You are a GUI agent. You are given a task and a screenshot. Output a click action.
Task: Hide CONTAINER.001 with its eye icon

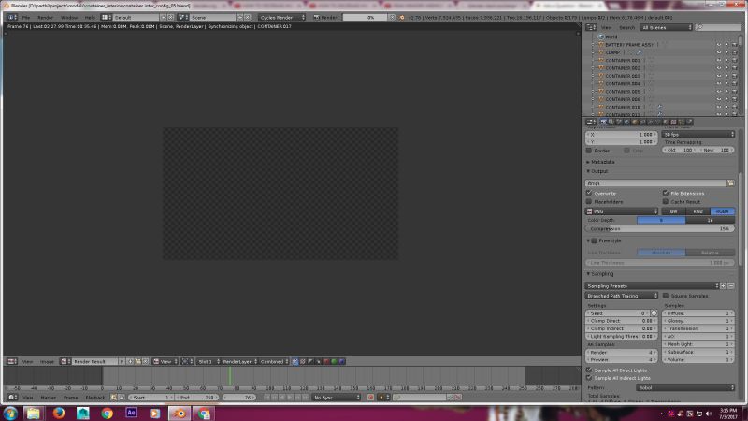coord(718,61)
